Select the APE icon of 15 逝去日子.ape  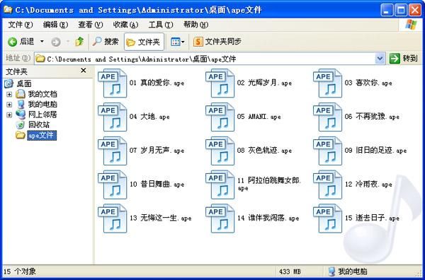pyautogui.click(x=327, y=218)
